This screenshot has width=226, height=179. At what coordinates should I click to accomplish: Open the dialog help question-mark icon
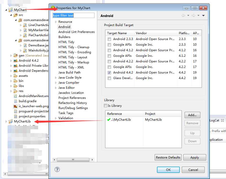57,170
